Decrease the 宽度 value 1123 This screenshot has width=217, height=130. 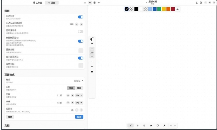[x=68, y=95]
